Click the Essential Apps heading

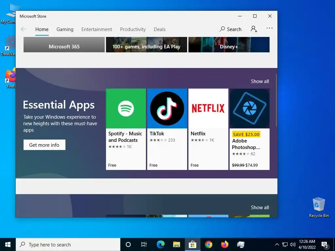(x=59, y=105)
